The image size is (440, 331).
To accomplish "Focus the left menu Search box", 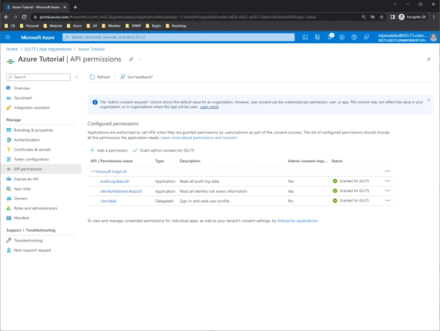I will coord(38,77).
